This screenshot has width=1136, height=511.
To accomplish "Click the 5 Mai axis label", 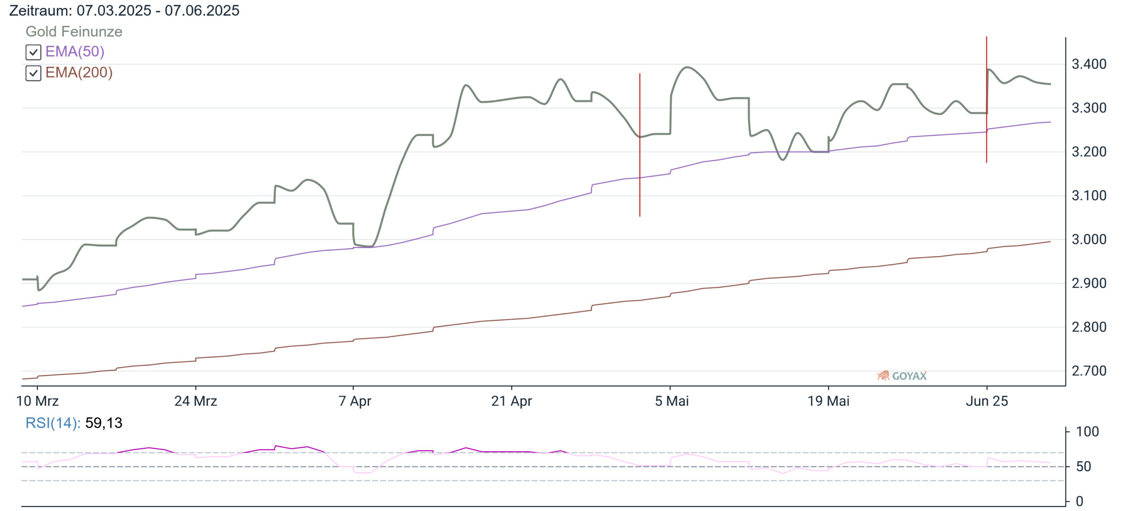I will coord(672,401).
